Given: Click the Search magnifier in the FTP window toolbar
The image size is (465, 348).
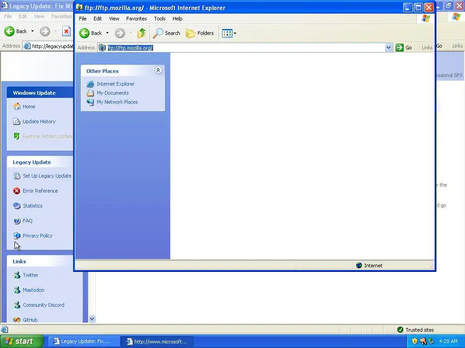Looking at the screenshot, I should pyautogui.click(x=158, y=33).
